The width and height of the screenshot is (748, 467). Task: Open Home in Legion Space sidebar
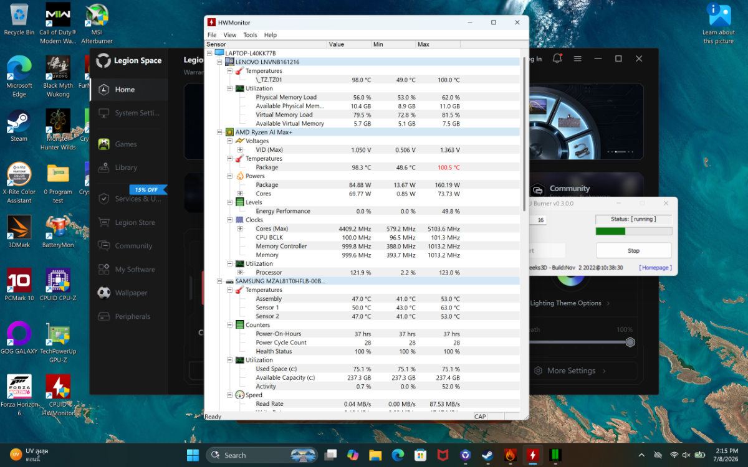coord(128,90)
